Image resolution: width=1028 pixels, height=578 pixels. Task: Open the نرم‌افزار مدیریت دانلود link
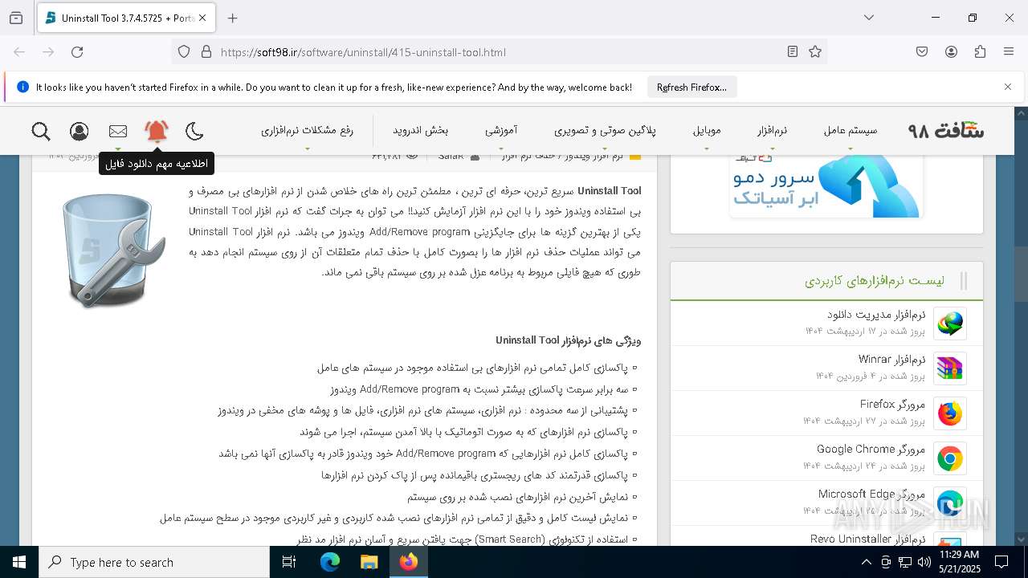point(876,314)
